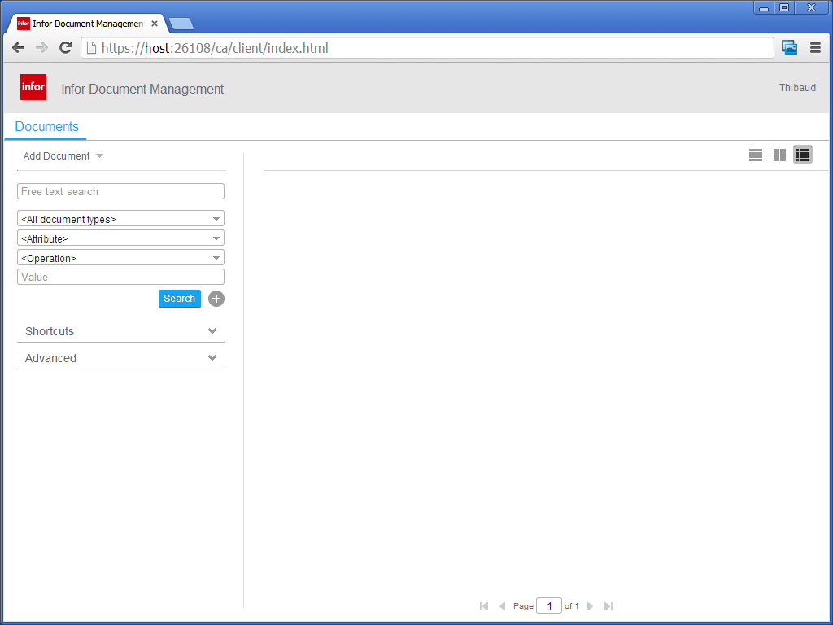Switch to the thumbnail grid view

779,155
